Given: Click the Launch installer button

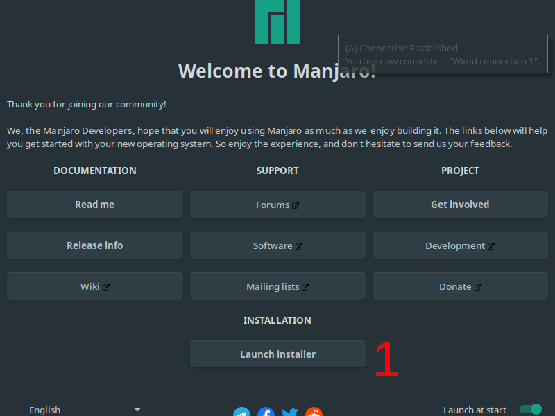Looking at the screenshot, I should pos(277,354).
